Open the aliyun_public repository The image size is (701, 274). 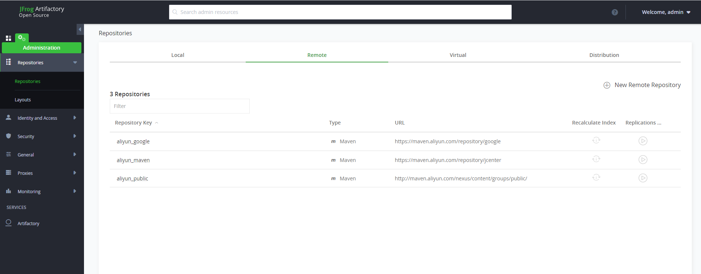[132, 179]
